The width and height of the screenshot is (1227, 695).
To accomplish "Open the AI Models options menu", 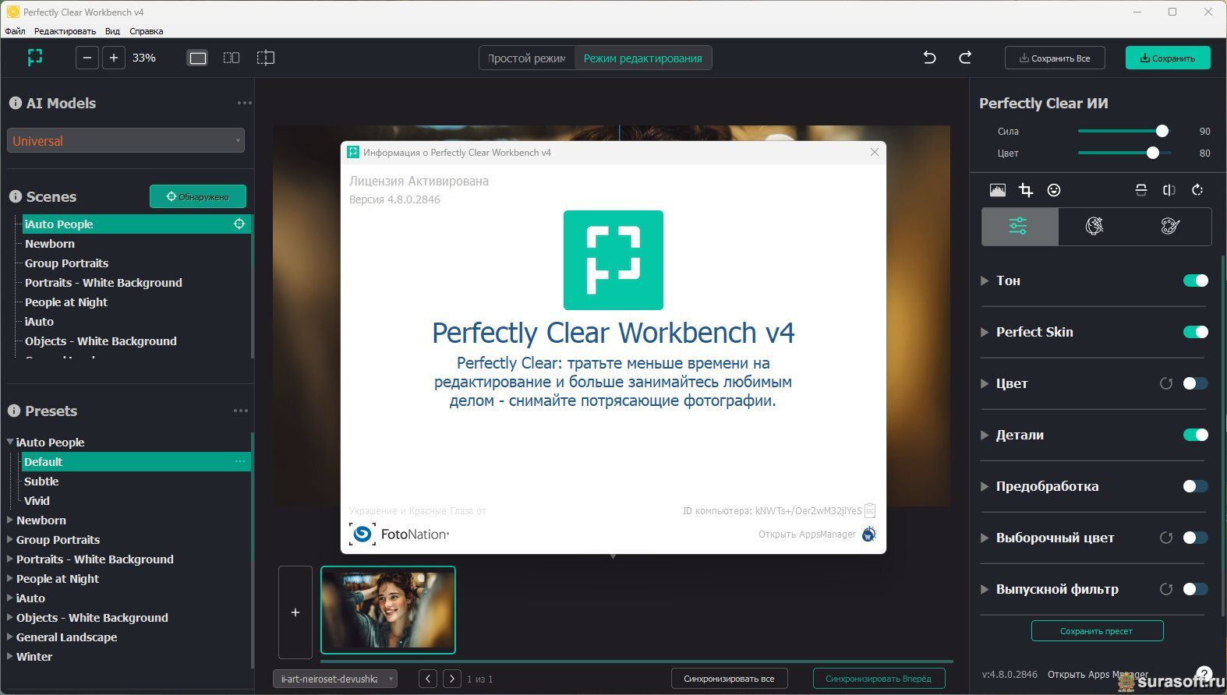I will pos(245,103).
